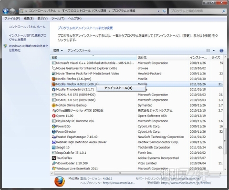Open the help question mark icon
The image size is (229, 190).
coord(221,51)
